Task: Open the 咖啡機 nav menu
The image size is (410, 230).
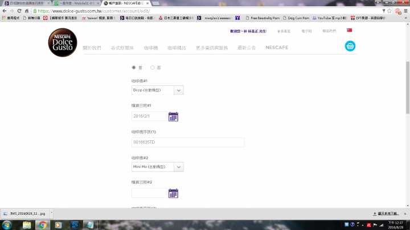Action: tap(150, 48)
